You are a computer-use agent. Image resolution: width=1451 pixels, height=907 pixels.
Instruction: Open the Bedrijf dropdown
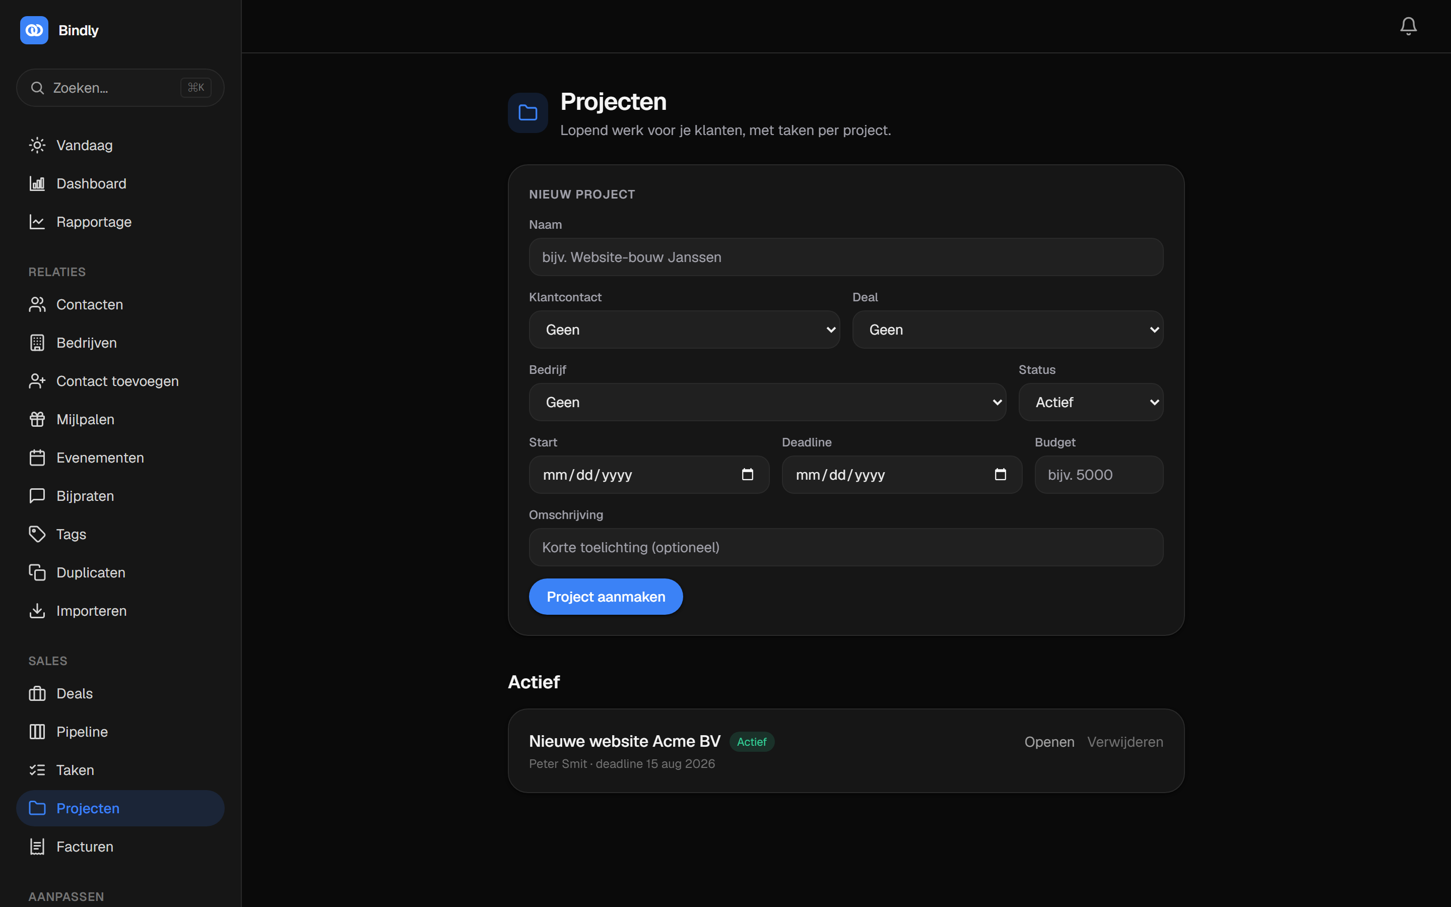tap(767, 403)
